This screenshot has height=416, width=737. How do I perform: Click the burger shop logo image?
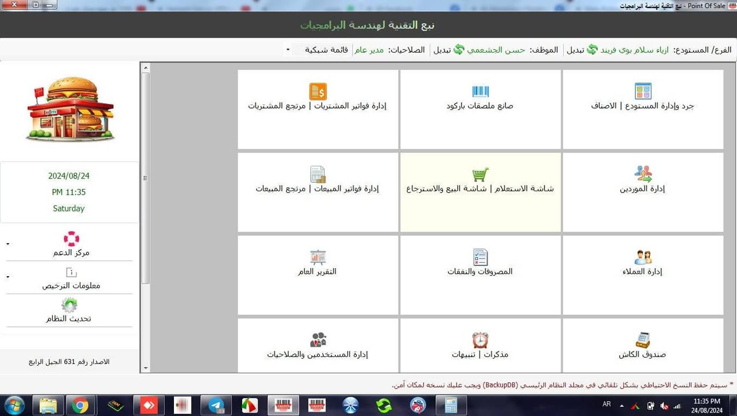tap(70, 110)
